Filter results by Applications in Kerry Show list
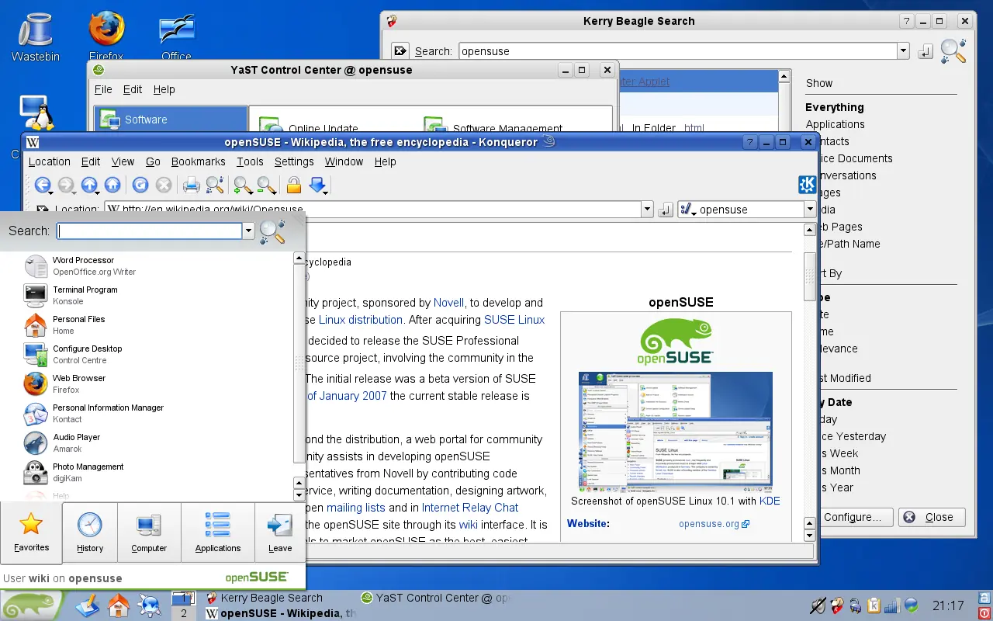Screen dimensions: 993x621 tap(835, 124)
